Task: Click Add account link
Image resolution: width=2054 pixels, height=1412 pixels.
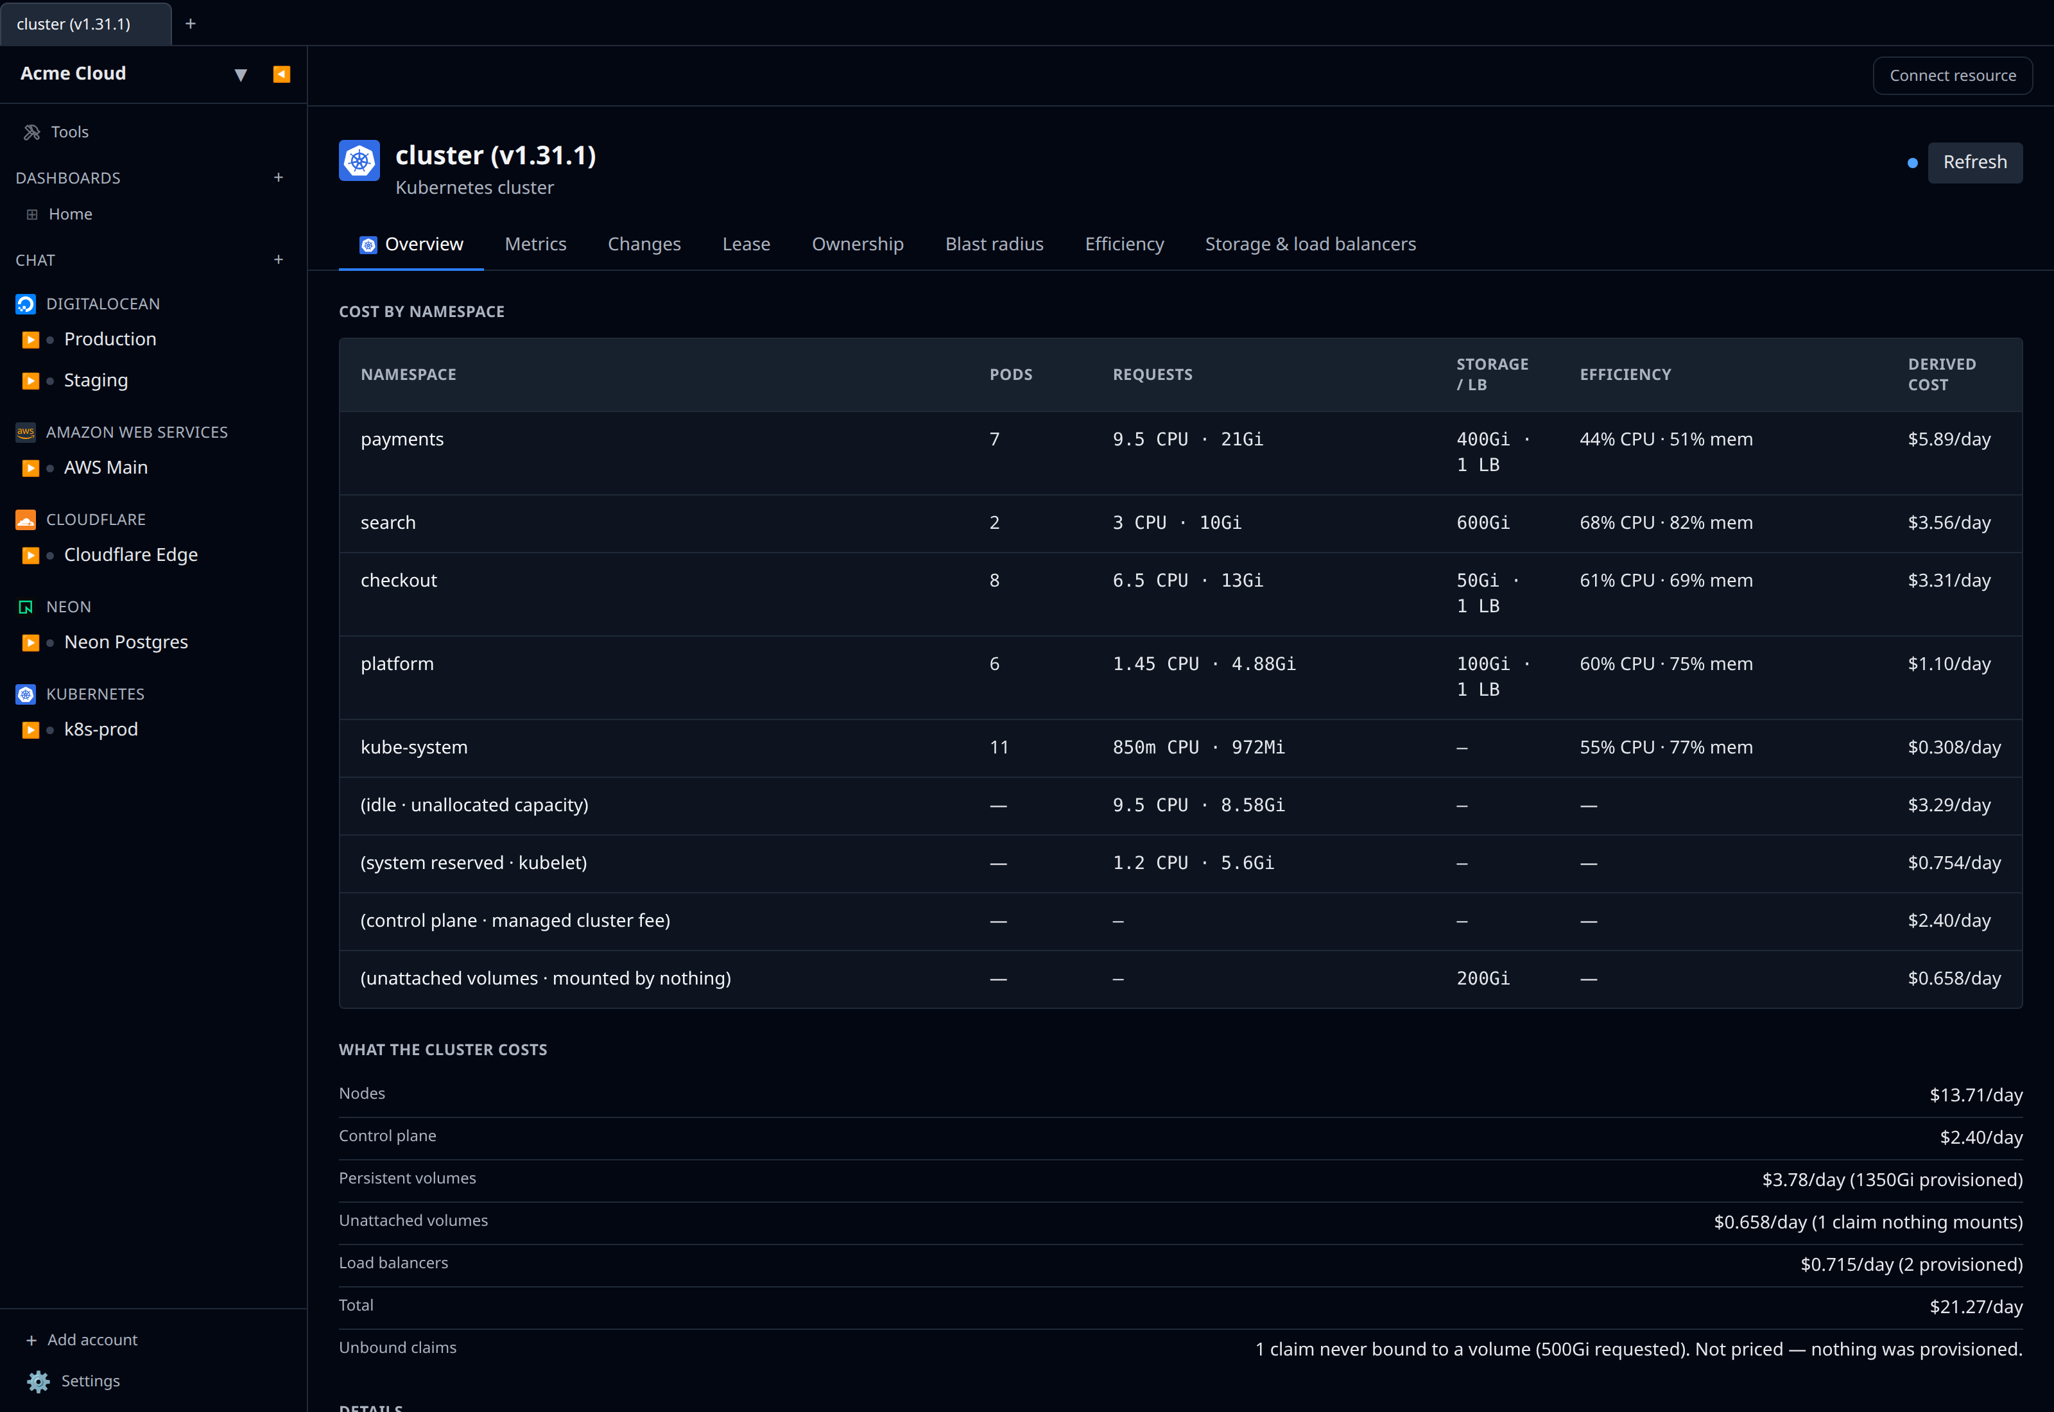Action: (x=92, y=1340)
